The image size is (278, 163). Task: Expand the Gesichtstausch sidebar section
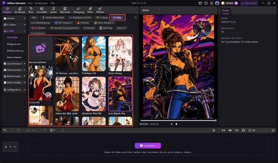coord(15,64)
